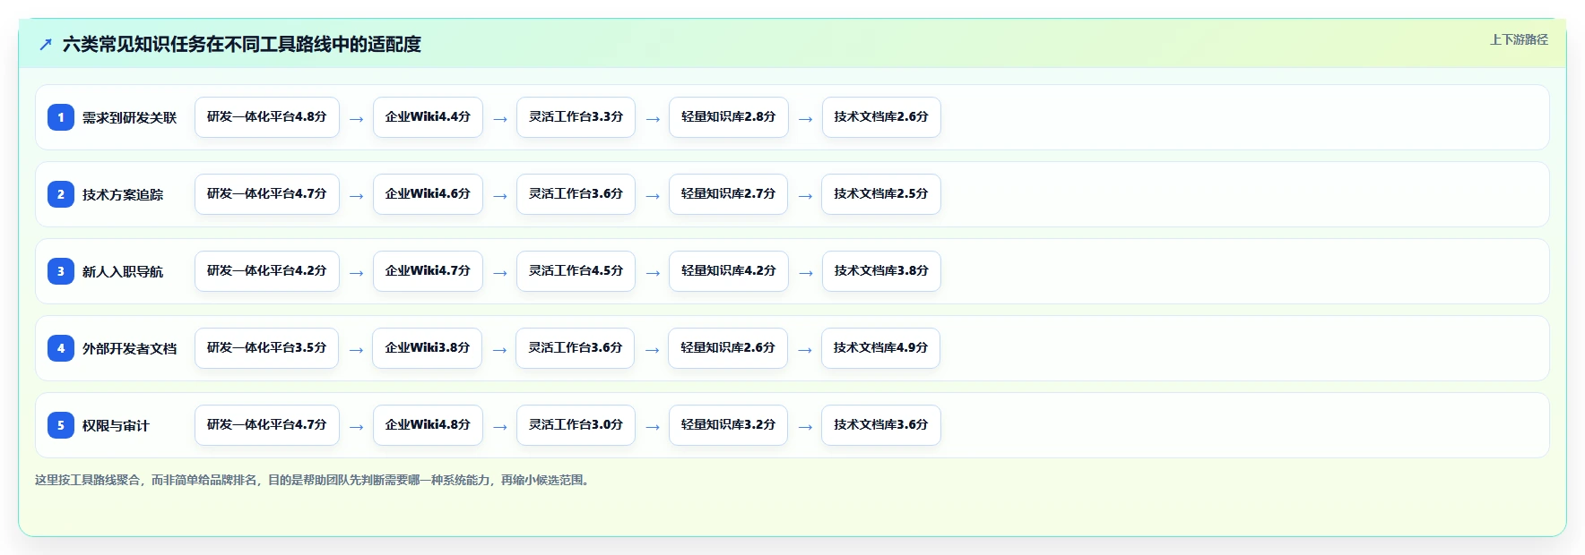1585x555 pixels.
Task: Click the 新人入职导航 row label
Action: [123, 271]
